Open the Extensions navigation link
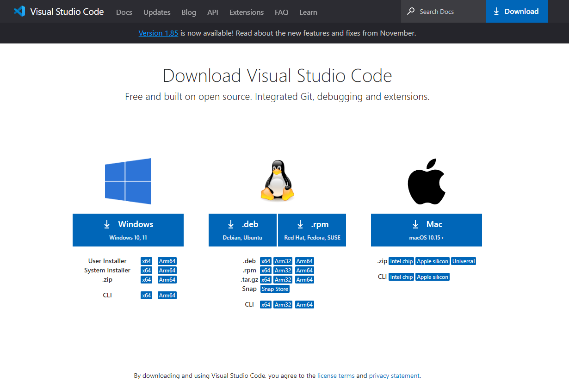Screen dimensions: 569x388 247,12
